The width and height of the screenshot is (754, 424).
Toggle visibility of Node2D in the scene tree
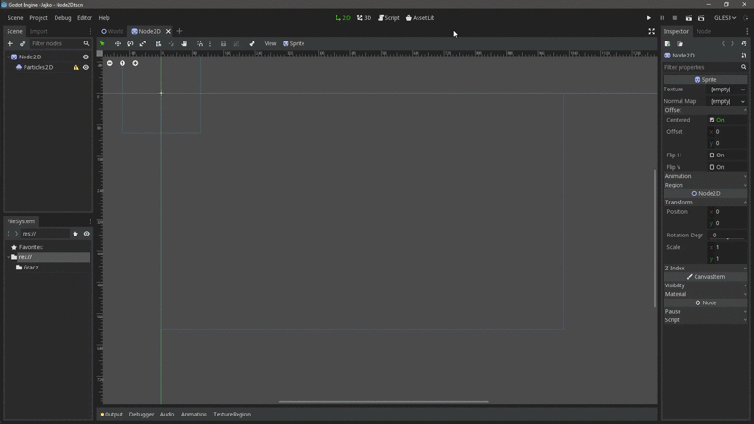[x=86, y=57]
